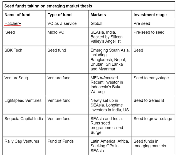Click the iSeed fund name
Screen dimensions: 178x159
pos(10,32)
